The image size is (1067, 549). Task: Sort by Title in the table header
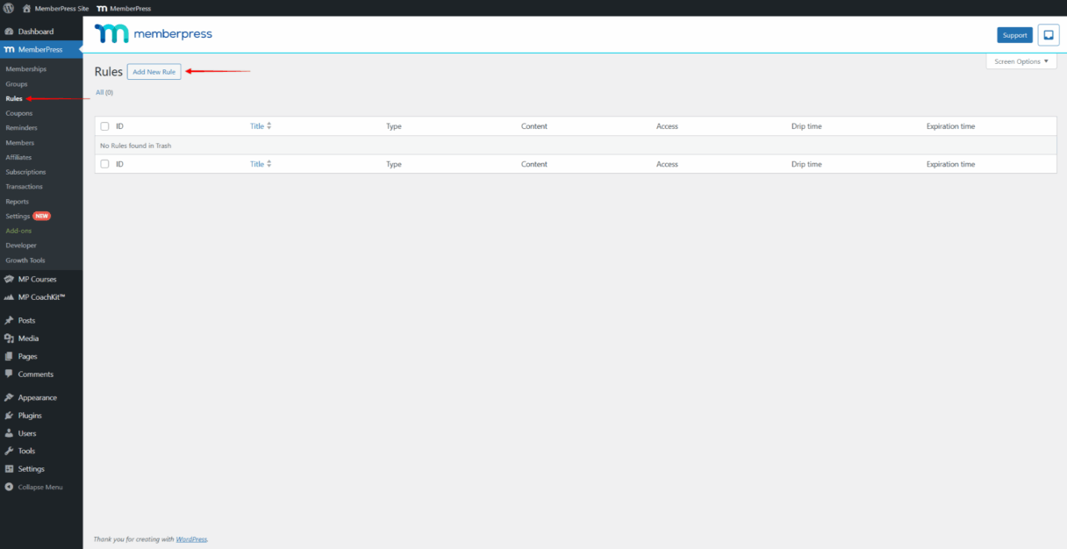pyautogui.click(x=257, y=126)
